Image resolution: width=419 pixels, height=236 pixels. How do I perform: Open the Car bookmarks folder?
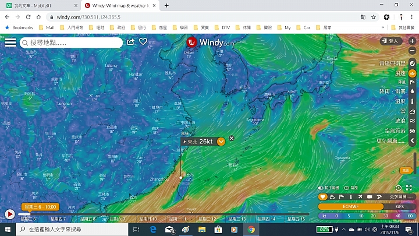coord(304,27)
